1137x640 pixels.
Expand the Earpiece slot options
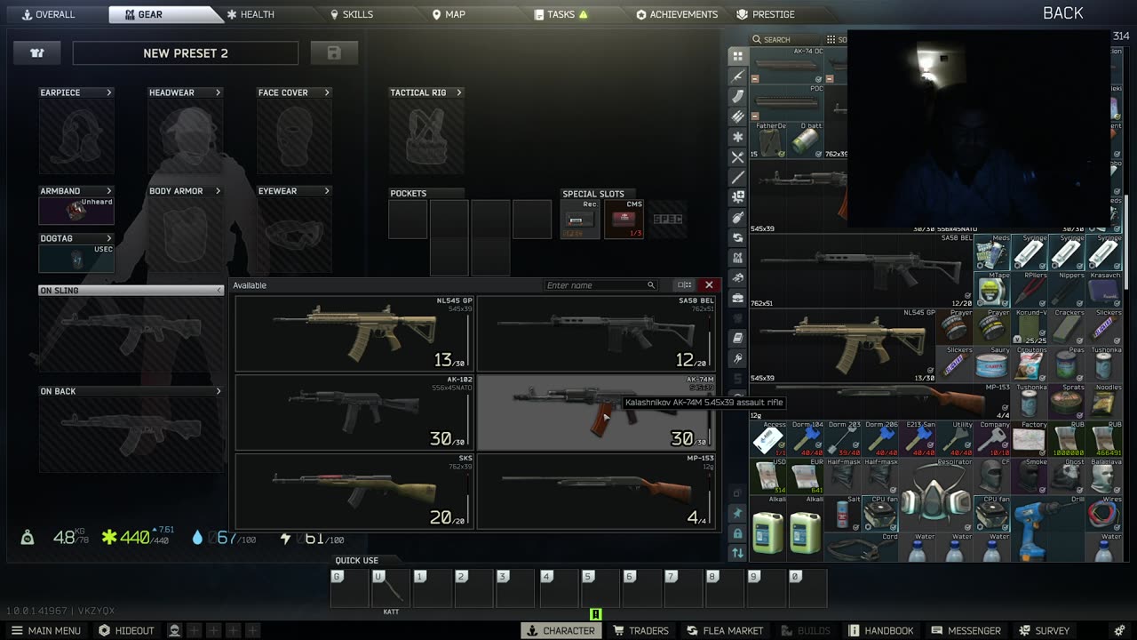pyautogui.click(x=109, y=92)
